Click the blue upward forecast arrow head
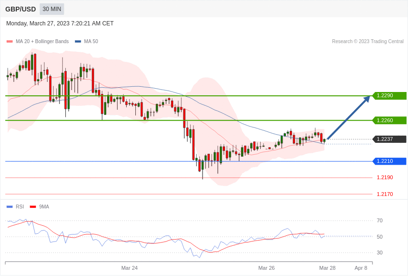408x276 pixels. 367,99
